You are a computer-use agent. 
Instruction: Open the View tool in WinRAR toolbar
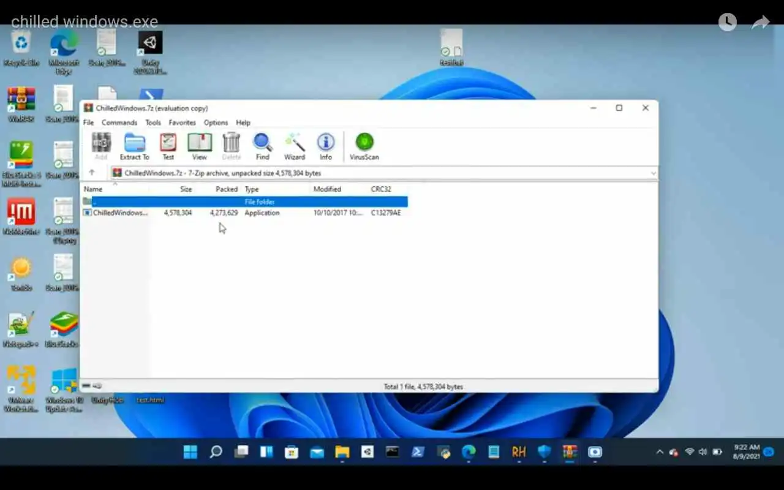tap(199, 147)
